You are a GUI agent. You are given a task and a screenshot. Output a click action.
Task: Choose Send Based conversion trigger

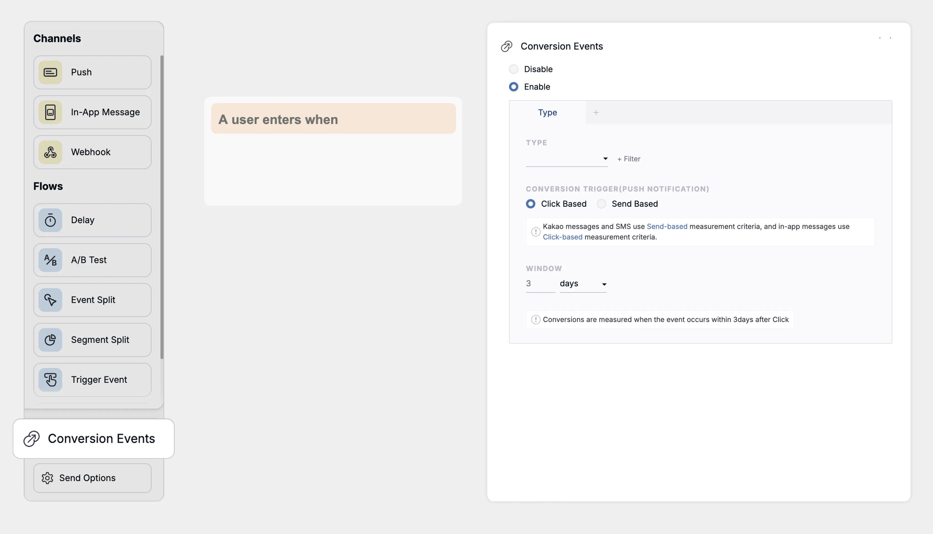click(x=601, y=204)
